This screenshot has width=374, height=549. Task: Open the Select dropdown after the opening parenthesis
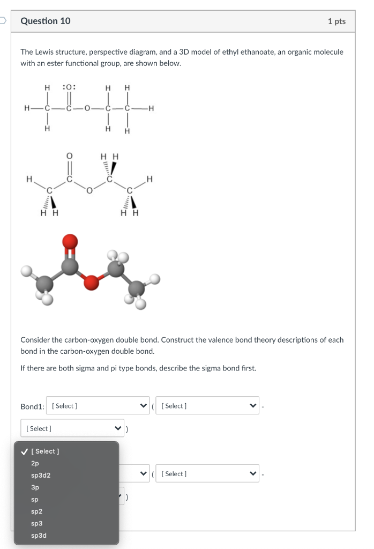pos(207,406)
